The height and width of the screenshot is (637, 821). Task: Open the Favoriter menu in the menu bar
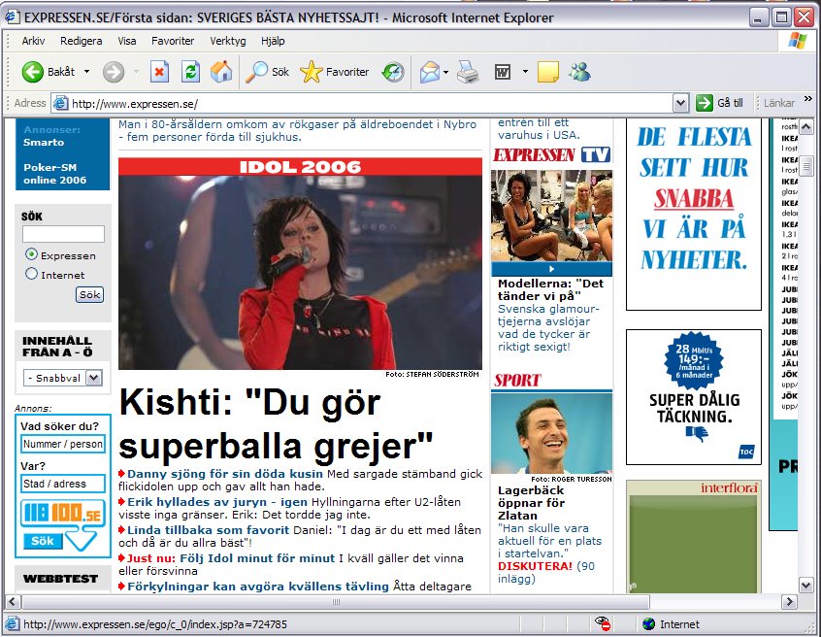coord(173,41)
